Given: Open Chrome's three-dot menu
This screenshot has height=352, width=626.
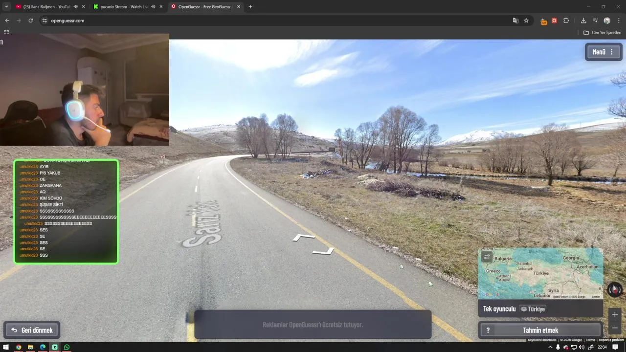Looking at the screenshot, I should pyautogui.click(x=619, y=21).
